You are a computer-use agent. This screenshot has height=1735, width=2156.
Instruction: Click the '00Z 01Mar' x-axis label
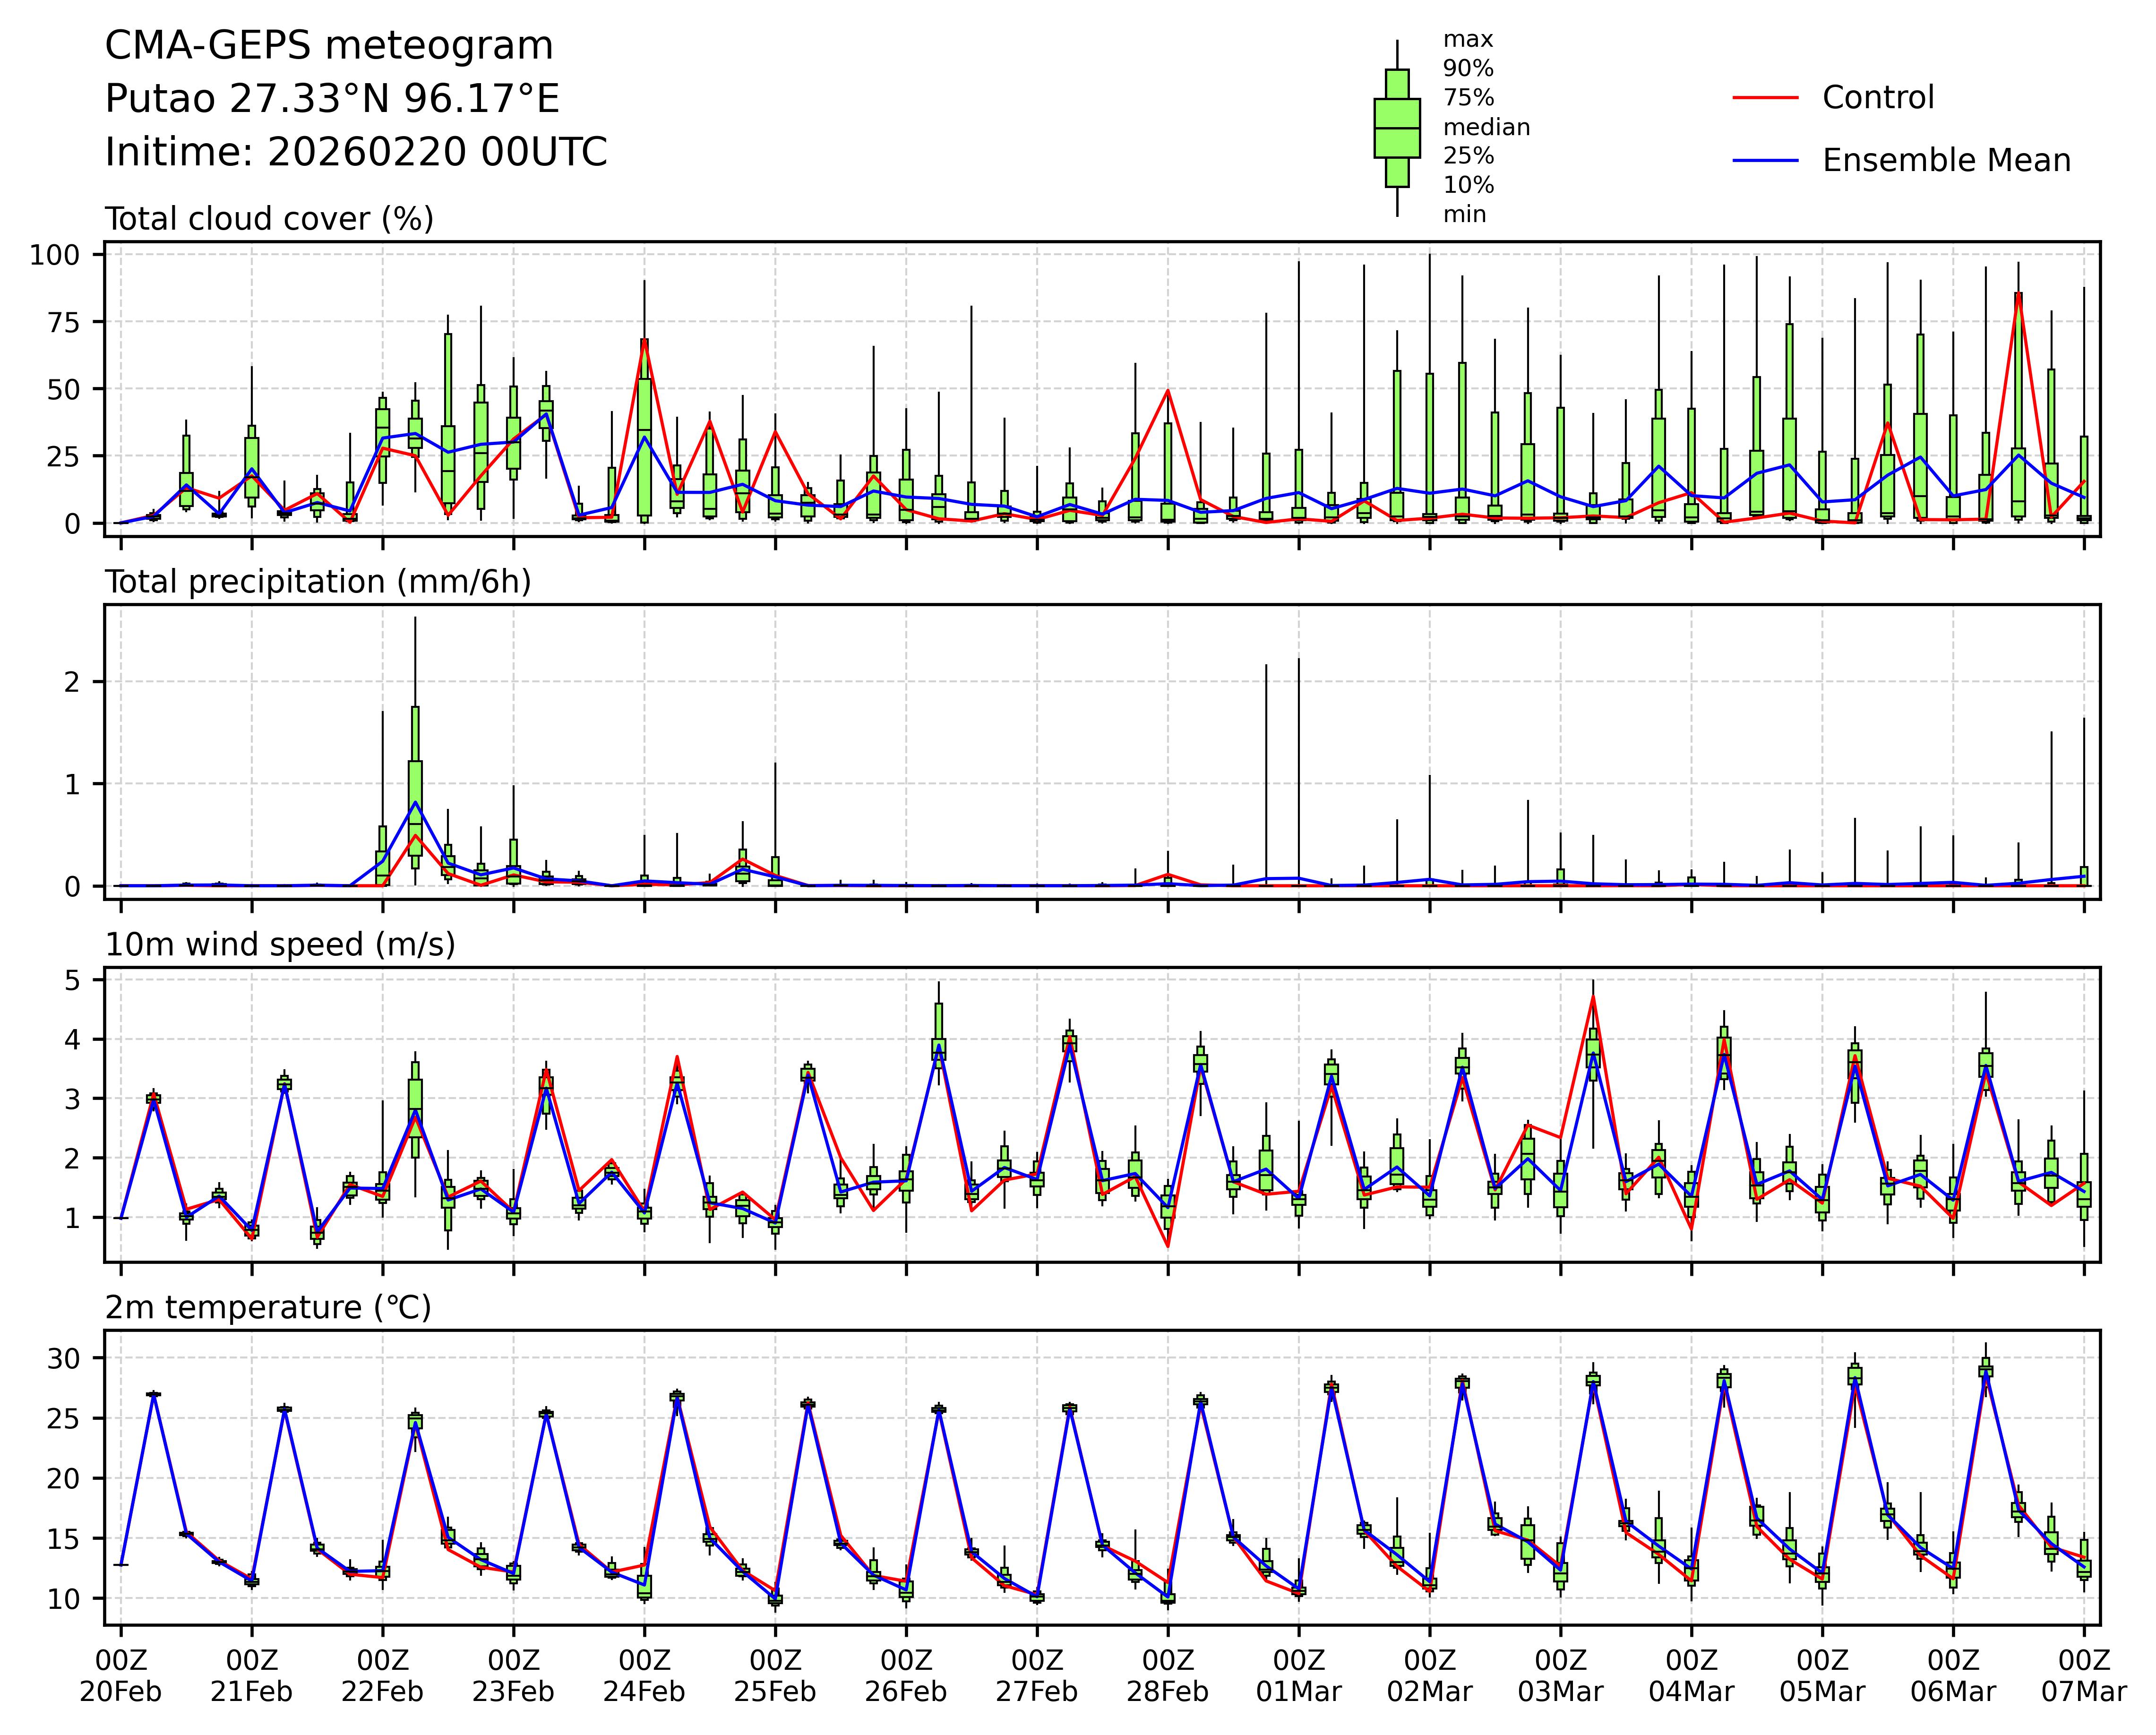coord(1298,1676)
